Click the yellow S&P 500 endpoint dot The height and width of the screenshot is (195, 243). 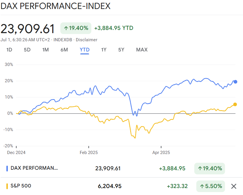pyautogui.click(x=235, y=104)
